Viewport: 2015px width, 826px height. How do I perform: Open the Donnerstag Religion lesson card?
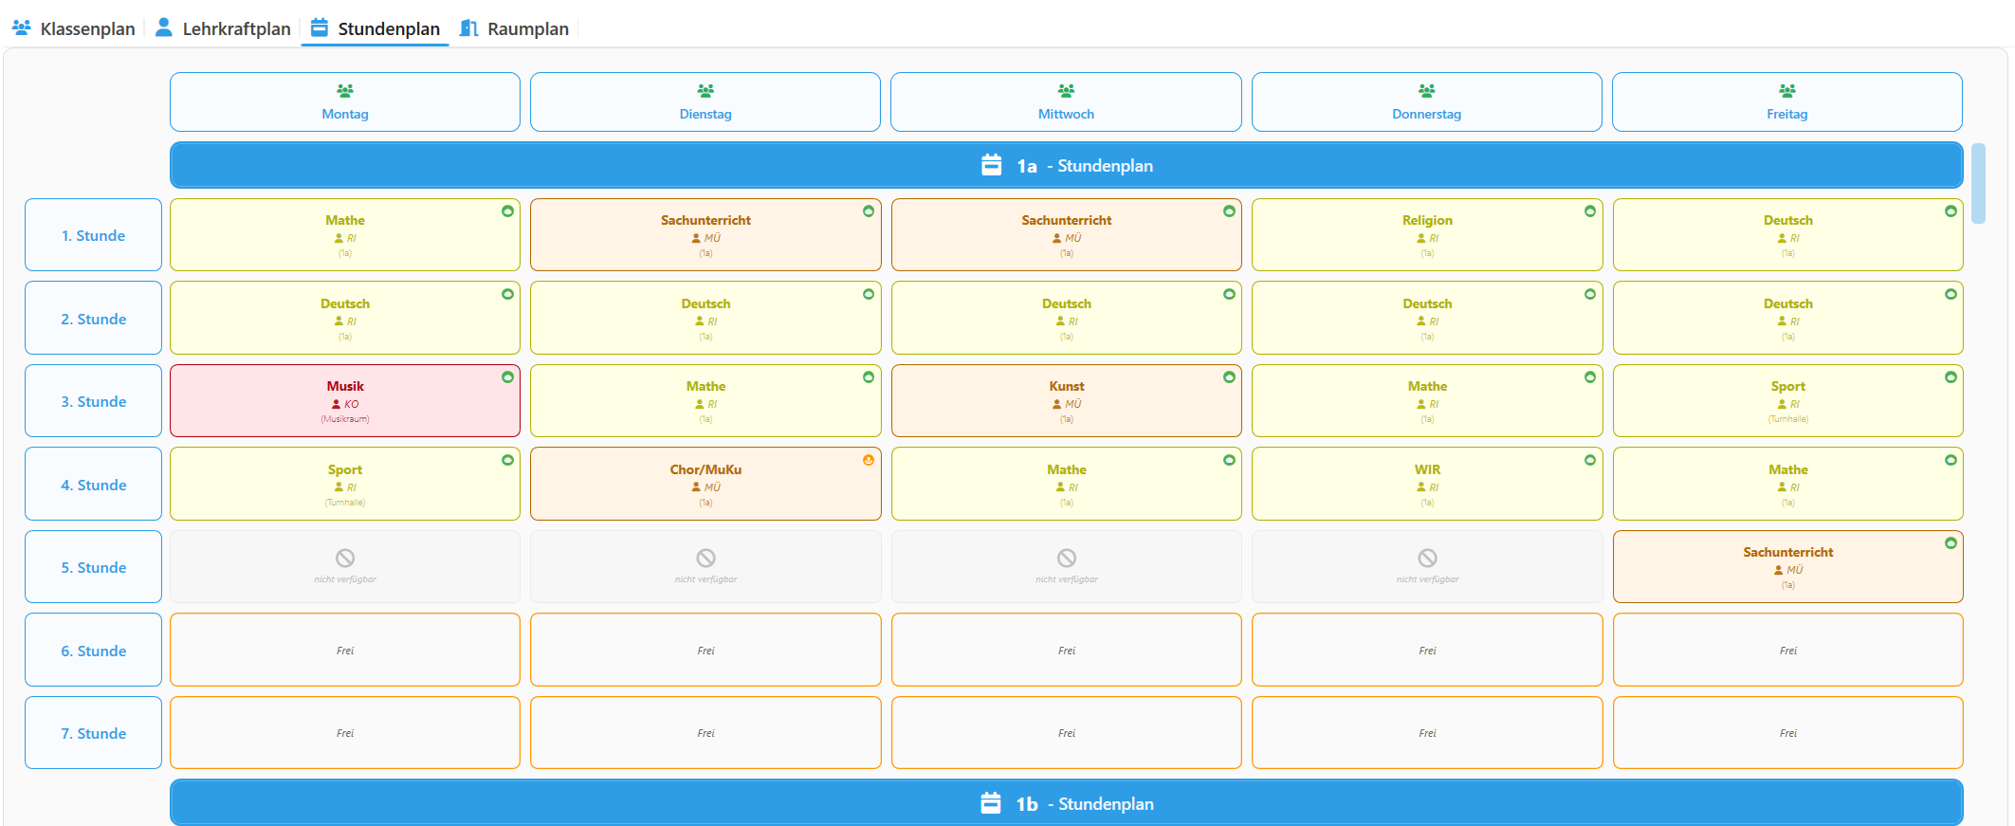(x=1427, y=235)
